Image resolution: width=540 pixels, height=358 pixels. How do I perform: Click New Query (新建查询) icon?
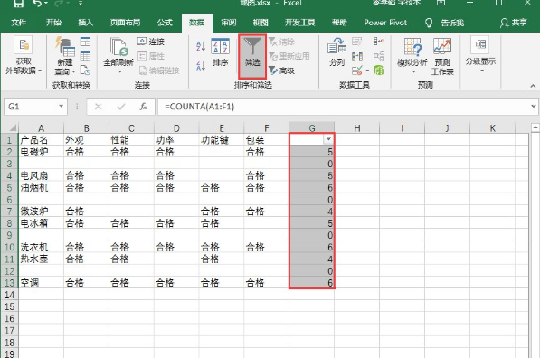point(65,56)
